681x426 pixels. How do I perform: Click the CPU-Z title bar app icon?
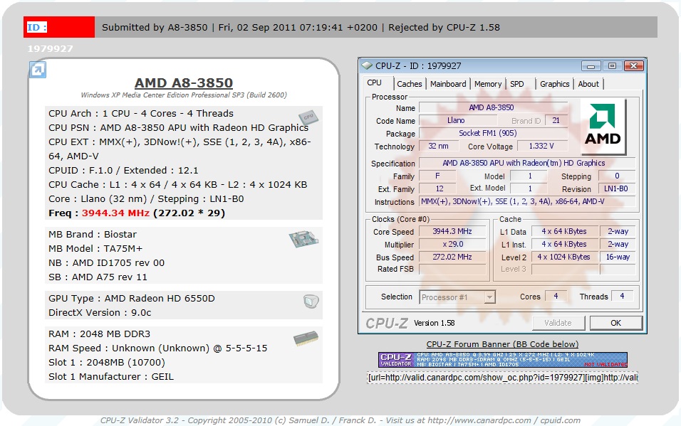tap(367, 66)
